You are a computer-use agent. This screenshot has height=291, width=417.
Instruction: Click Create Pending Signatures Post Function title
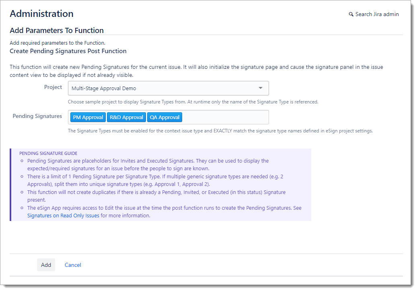click(x=68, y=51)
